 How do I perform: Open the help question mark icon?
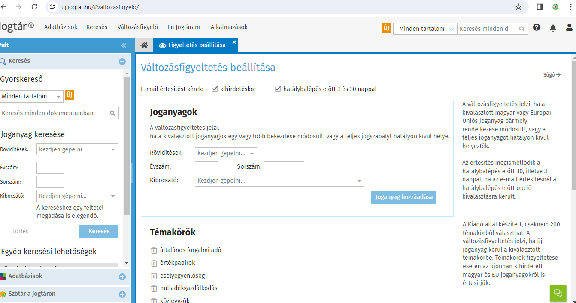[x=537, y=28]
